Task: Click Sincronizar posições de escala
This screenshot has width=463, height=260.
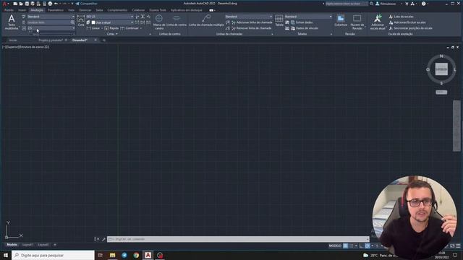Action: (410, 28)
